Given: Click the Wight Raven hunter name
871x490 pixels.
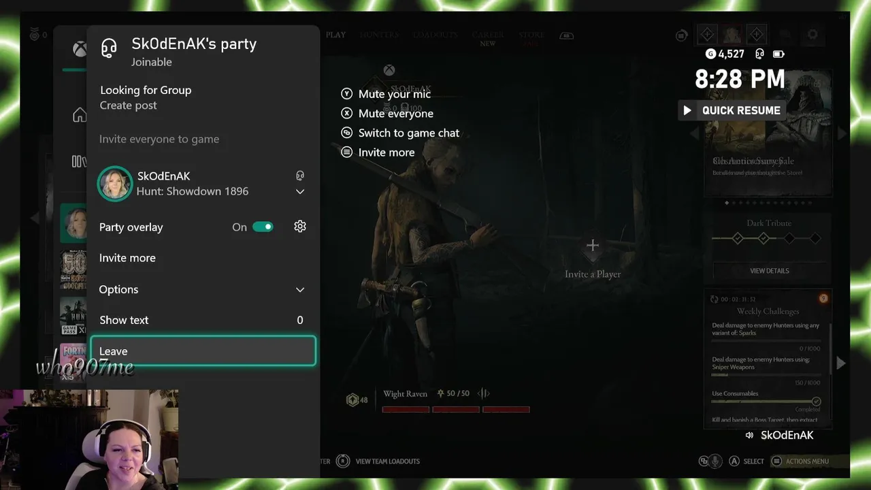Looking at the screenshot, I should [x=405, y=394].
